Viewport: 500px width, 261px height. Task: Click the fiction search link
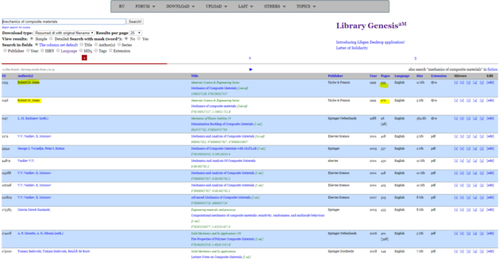493,69
